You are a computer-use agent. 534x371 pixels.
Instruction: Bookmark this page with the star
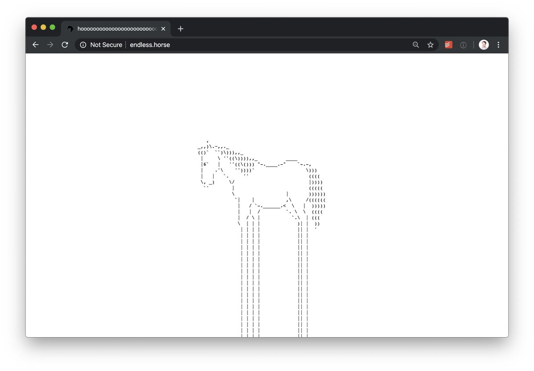pos(430,45)
